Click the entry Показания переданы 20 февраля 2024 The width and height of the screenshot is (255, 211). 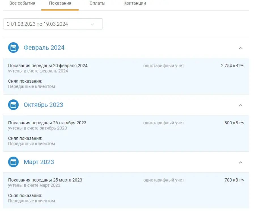click(48, 66)
